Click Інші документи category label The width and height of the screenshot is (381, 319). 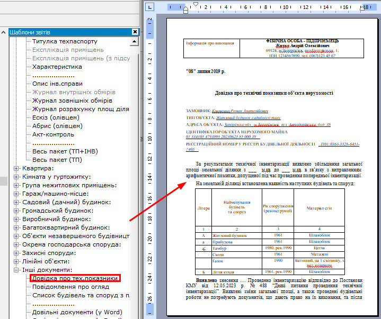[47, 270]
